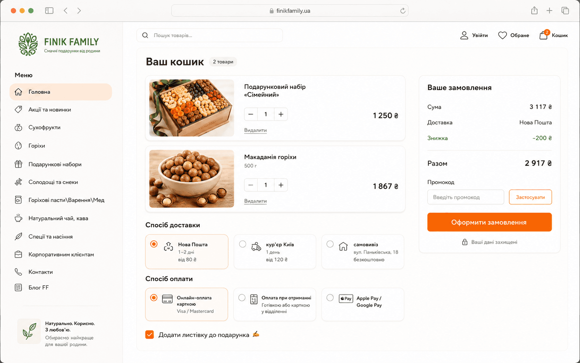Remove Макадамія горіхи via Видалити link

point(255,201)
